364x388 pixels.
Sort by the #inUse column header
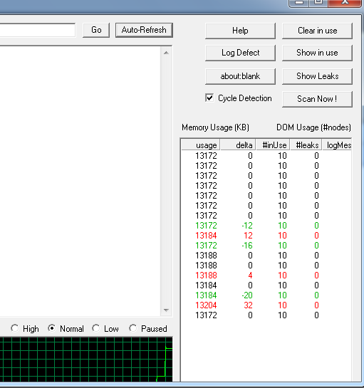[273, 145]
